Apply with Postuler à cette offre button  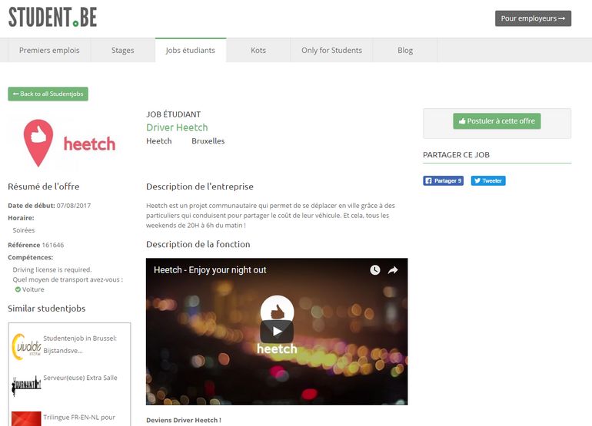pos(497,121)
